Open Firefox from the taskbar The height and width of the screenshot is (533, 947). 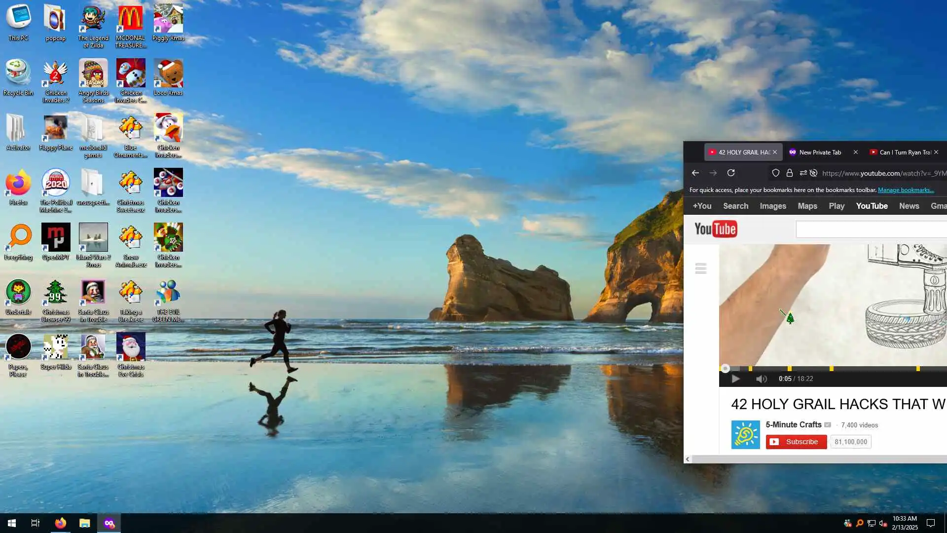point(61,523)
